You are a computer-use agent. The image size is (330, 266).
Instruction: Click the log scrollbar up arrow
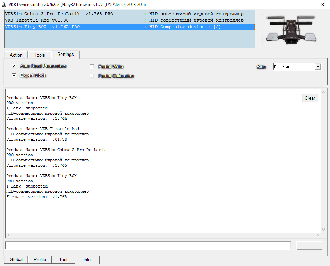click(x=323, y=92)
